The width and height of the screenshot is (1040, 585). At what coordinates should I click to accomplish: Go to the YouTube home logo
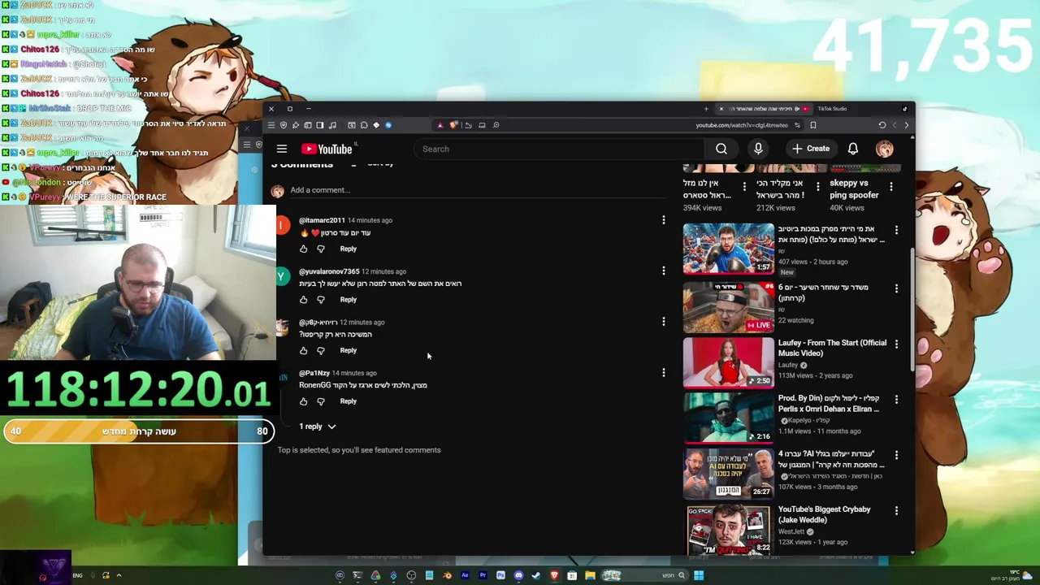327,149
